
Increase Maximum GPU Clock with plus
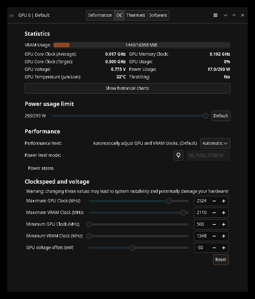tap(224, 201)
